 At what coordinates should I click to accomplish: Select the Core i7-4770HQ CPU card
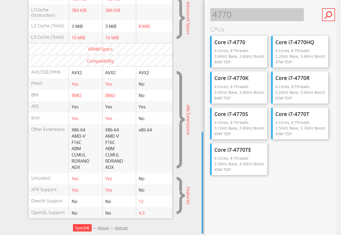[x=300, y=51]
